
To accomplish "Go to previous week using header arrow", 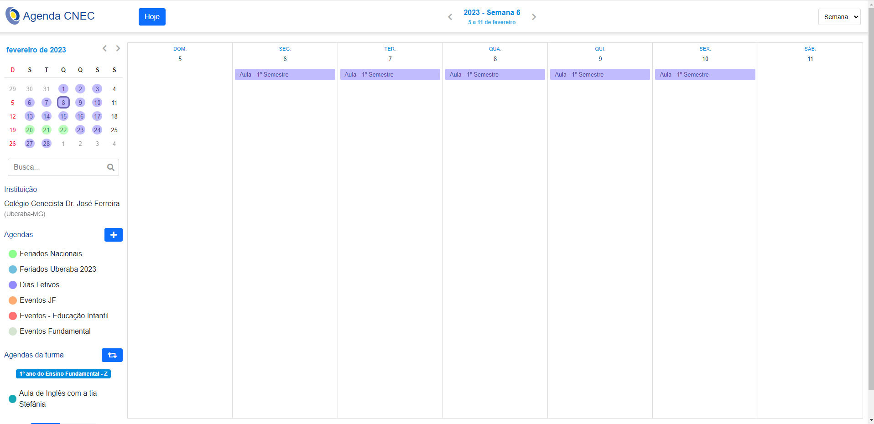I will (x=450, y=17).
